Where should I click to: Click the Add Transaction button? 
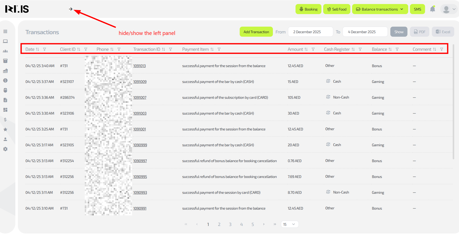tap(256, 32)
